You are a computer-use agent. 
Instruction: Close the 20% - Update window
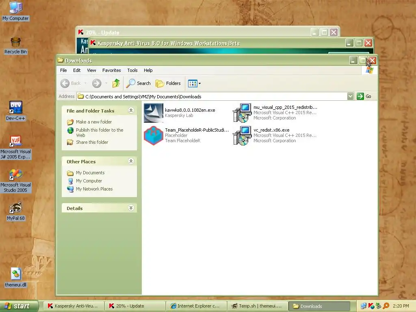pos(334,32)
